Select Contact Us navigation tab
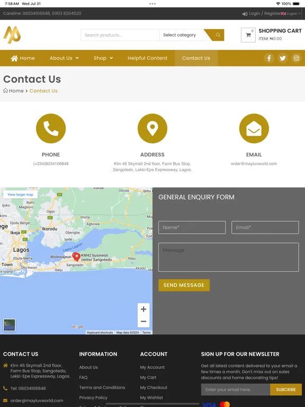 pyautogui.click(x=196, y=58)
